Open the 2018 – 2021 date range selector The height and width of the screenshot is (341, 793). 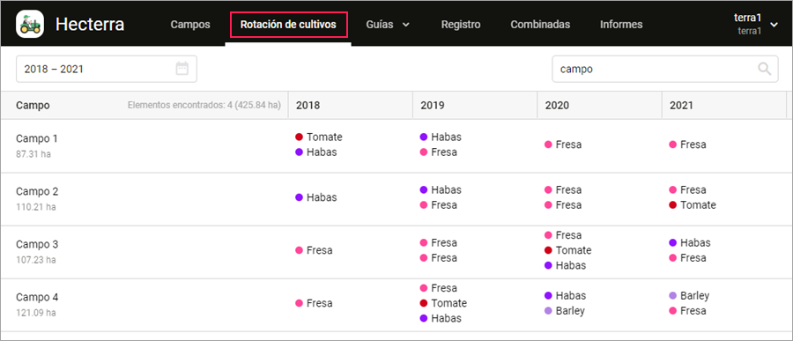(x=107, y=69)
